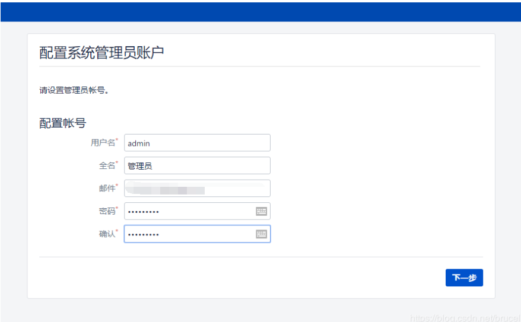Viewport: 521px width, 322px height.
Task: Click the 下一步 button
Action: click(464, 278)
